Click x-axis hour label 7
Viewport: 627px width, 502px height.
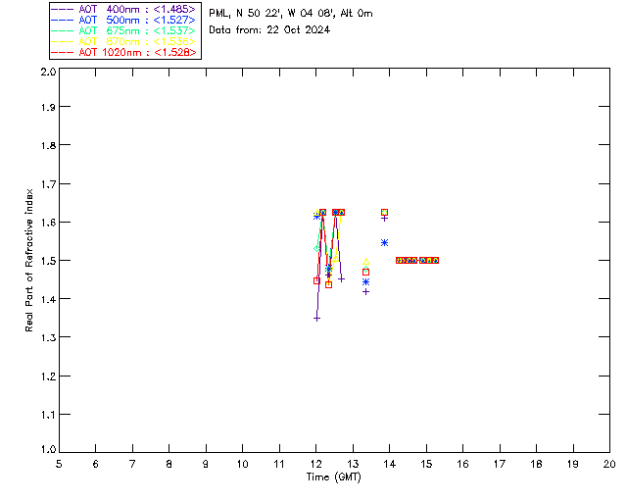[x=132, y=464]
